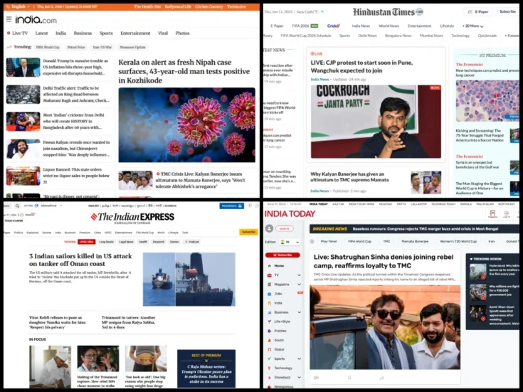Expand Business submenu in India Today sidebar
523x392 pixels.
pyautogui.click(x=299, y=312)
